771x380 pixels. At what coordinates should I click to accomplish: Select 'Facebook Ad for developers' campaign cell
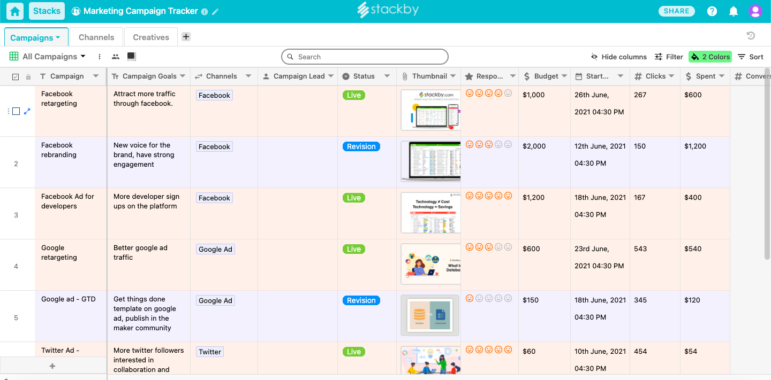(71, 214)
